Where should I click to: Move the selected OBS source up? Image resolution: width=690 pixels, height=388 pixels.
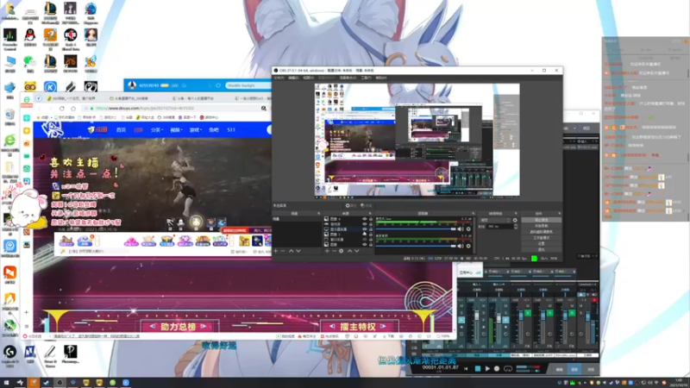(x=350, y=251)
